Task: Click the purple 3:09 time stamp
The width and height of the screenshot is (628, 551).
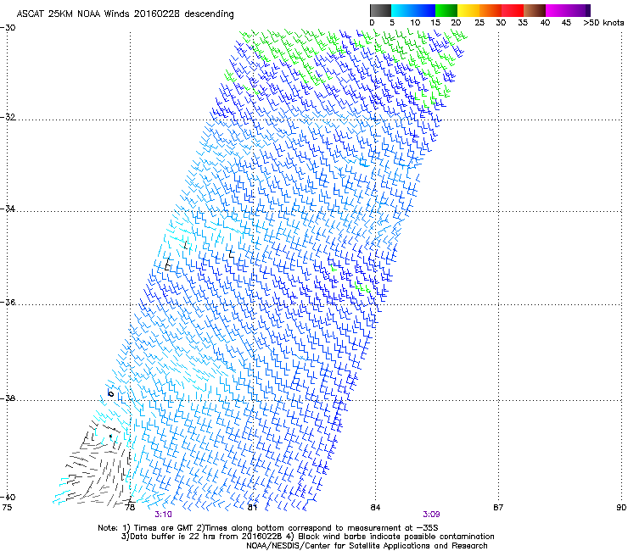Action: 431,515
